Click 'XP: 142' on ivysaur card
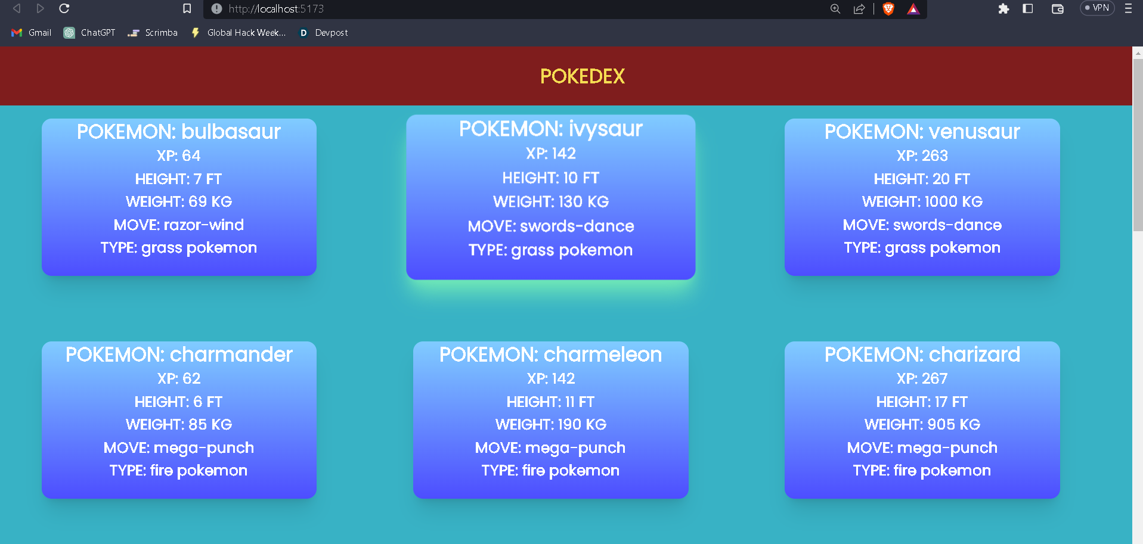 pos(551,153)
